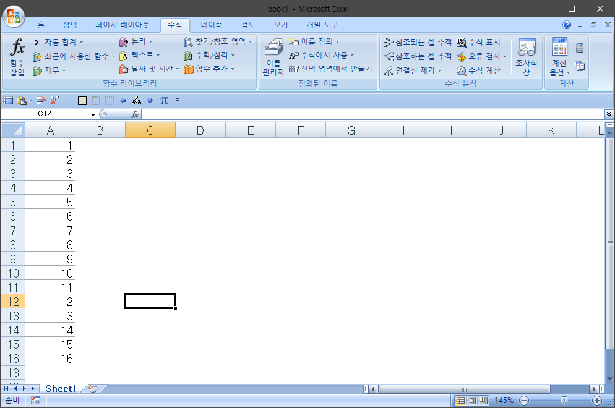
Task: Click 선택 영역에서 만들기 button
Action: (x=330, y=69)
